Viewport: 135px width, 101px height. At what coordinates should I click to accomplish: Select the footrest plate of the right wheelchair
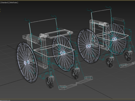(127, 65)
